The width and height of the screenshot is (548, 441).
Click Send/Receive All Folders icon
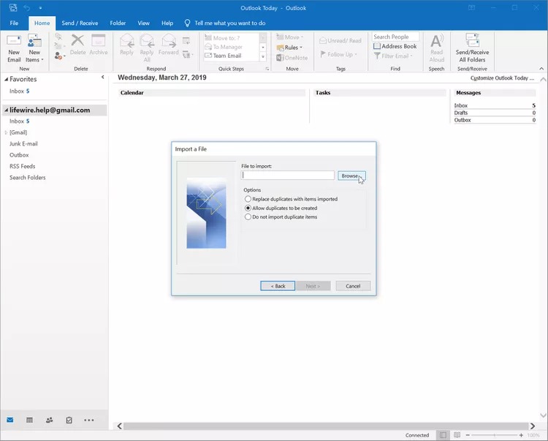[472, 48]
